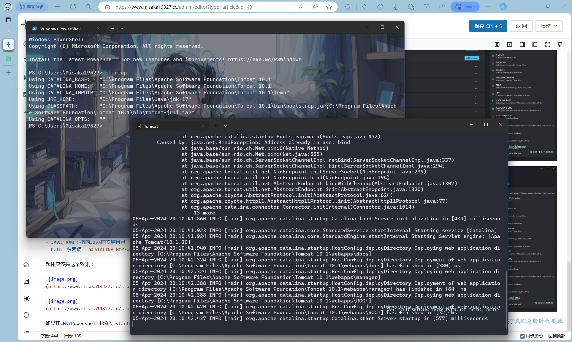
Task: Switch to the green sheet vertical tab
Action: coord(8,59)
